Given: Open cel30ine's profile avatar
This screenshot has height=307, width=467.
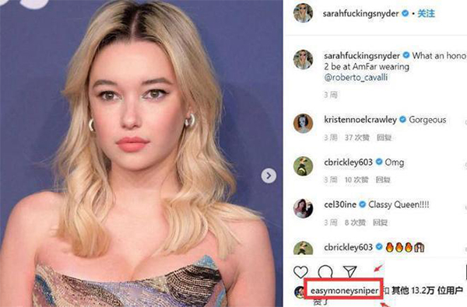Looking at the screenshot, I should click(x=303, y=208).
